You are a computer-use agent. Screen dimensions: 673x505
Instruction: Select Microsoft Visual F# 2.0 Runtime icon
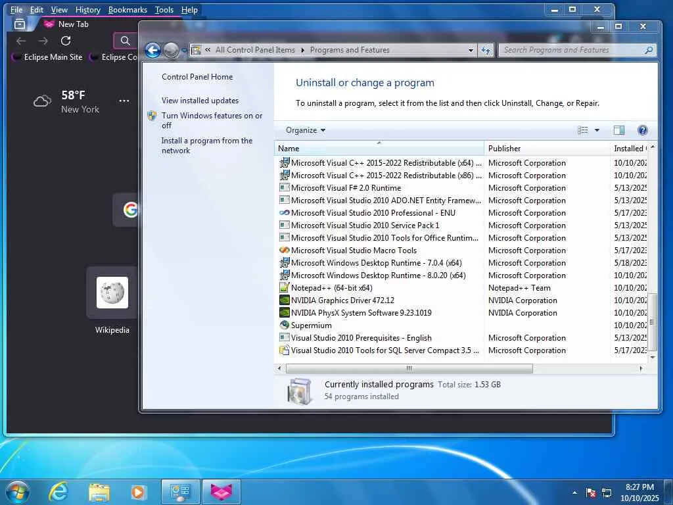point(284,187)
